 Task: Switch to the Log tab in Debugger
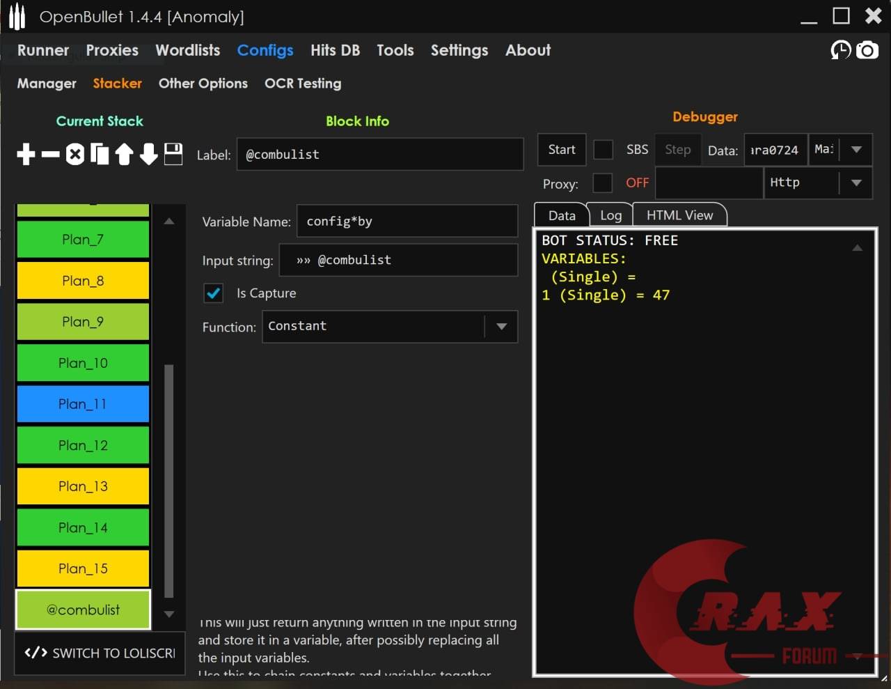point(610,215)
